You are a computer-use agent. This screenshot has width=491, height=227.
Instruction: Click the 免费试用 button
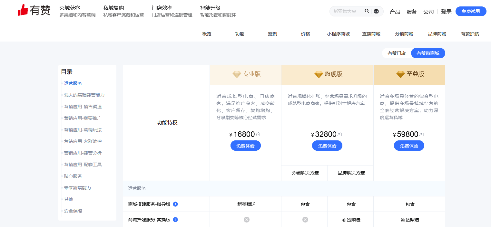pos(471,11)
